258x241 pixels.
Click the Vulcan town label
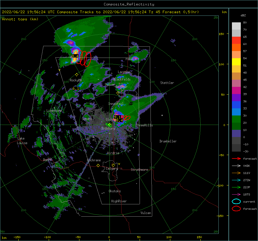pos(146,213)
